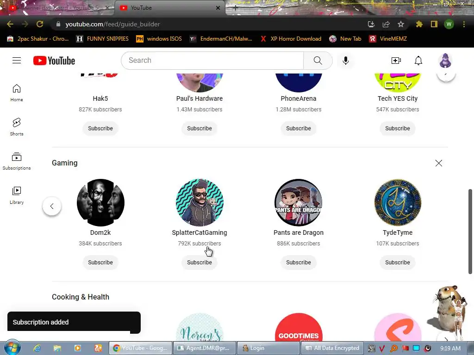The image size is (474, 355).
Task: Show previous Gaming channels with left arrow
Action: coord(52,206)
